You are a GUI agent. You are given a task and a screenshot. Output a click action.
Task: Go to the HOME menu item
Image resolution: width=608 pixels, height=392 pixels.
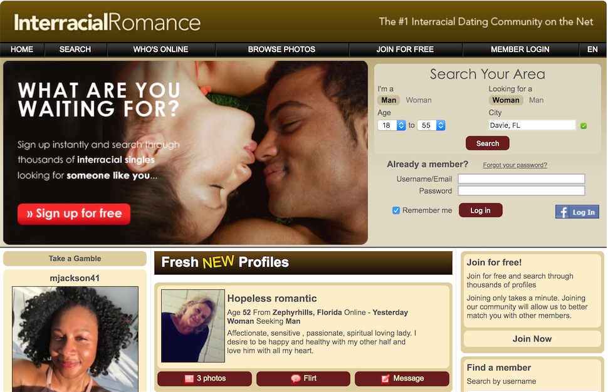[x=22, y=49]
